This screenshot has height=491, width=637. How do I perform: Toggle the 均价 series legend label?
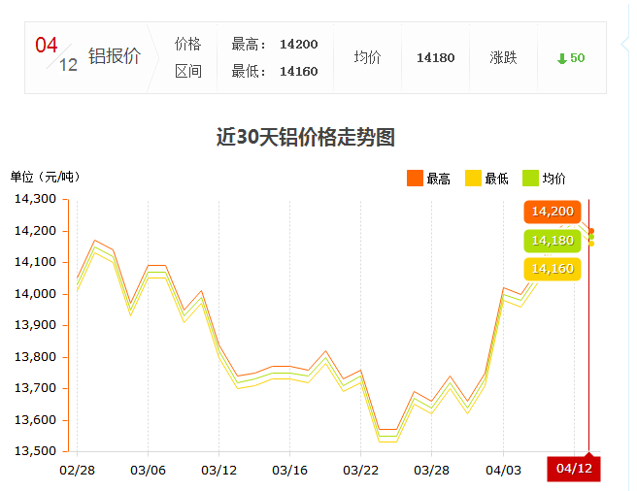coord(554,179)
